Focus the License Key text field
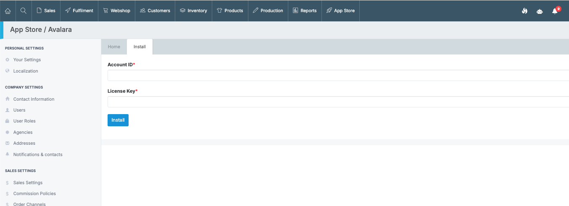Screen dimensions: 569x206 tap(336, 102)
